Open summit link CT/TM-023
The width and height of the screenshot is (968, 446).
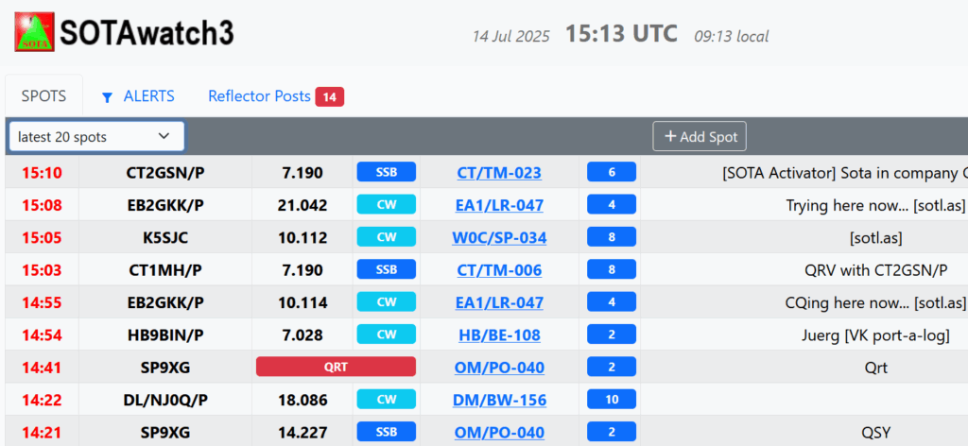click(499, 173)
